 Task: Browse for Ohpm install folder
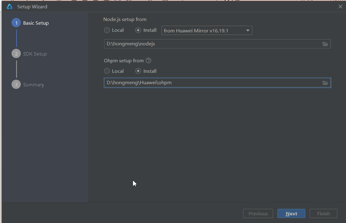point(325,83)
